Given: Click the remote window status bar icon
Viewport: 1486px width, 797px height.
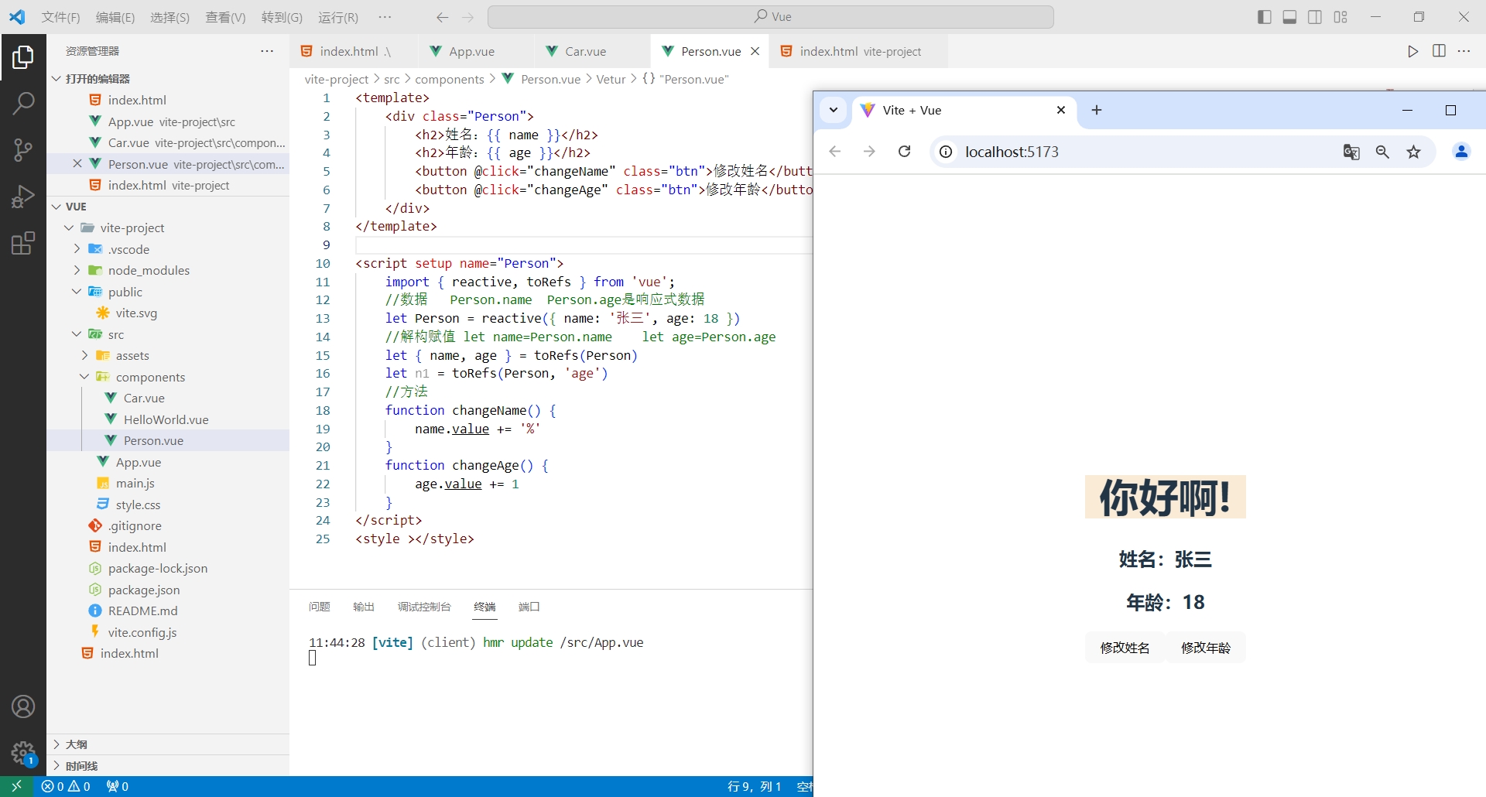Looking at the screenshot, I should [16, 786].
